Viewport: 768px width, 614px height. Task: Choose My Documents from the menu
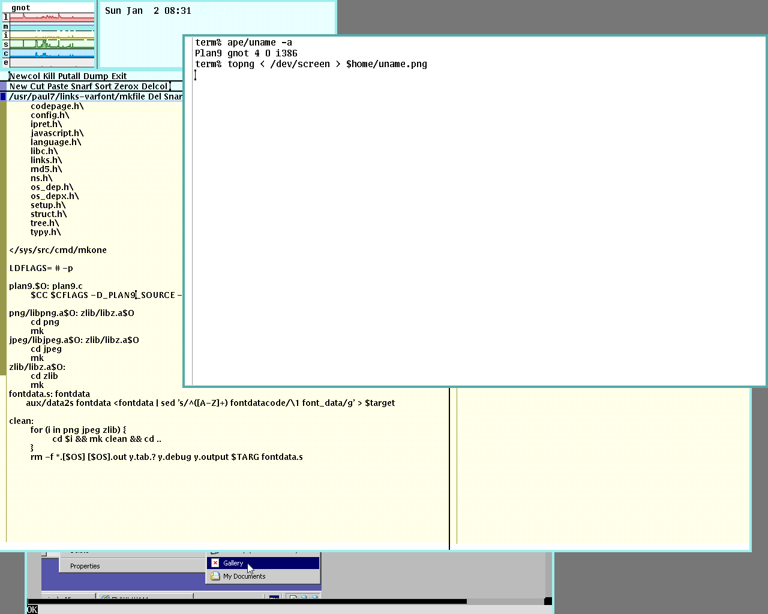pyautogui.click(x=244, y=576)
